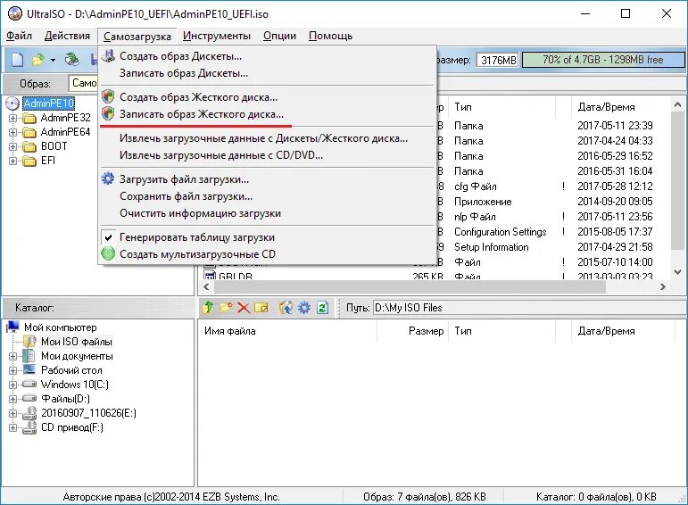
Task: Choose Записать образ Дискеты menu entry
Action: (x=268, y=73)
